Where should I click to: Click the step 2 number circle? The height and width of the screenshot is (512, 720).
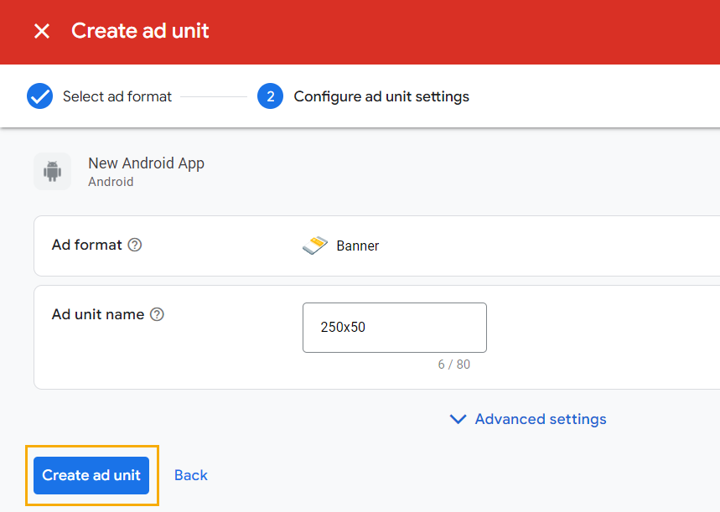270,96
